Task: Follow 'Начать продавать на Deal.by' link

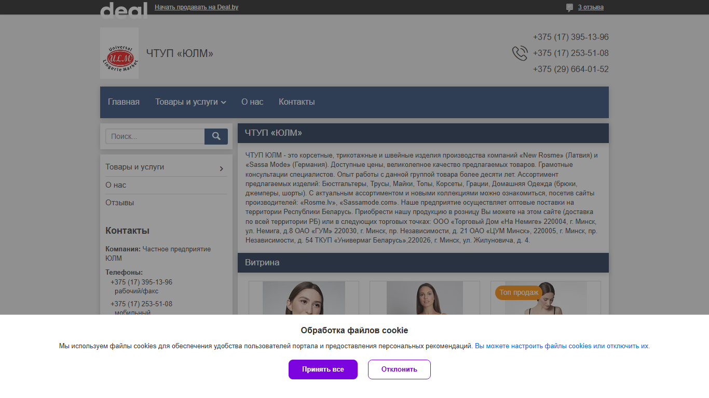Action: (197, 7)
